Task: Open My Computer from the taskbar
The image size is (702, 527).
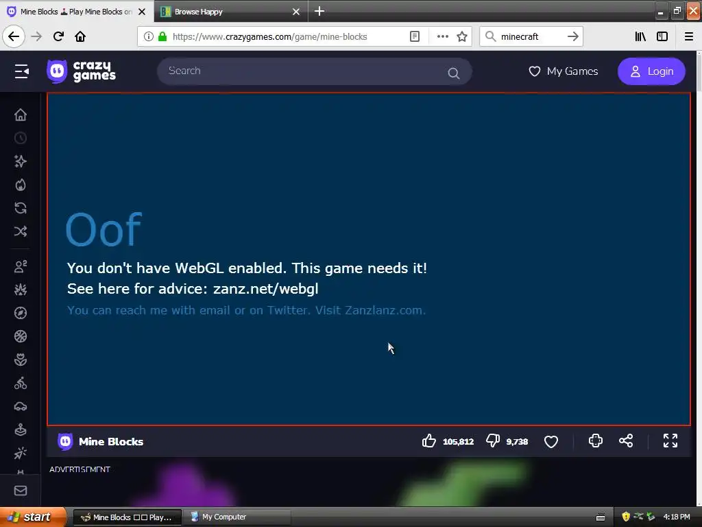Action: point(237,517)
